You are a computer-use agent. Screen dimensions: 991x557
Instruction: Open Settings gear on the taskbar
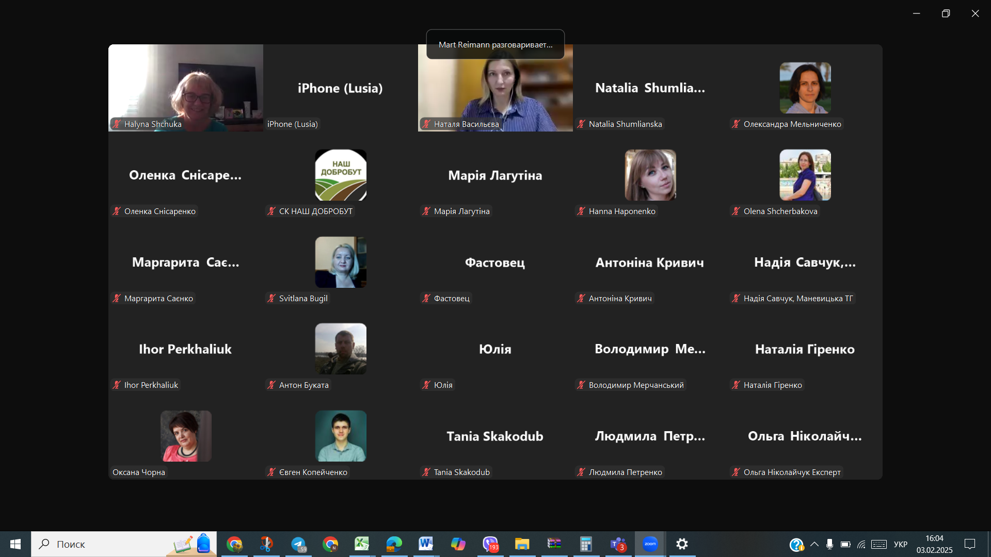[x=682, y=544]
